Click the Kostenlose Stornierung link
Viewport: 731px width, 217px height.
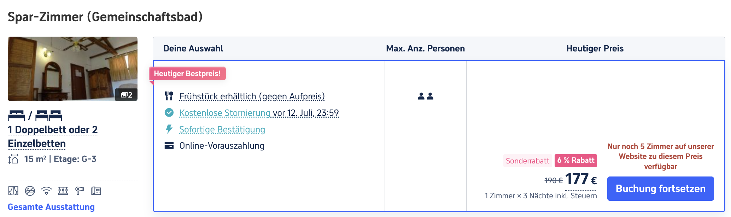pos(225,113)
